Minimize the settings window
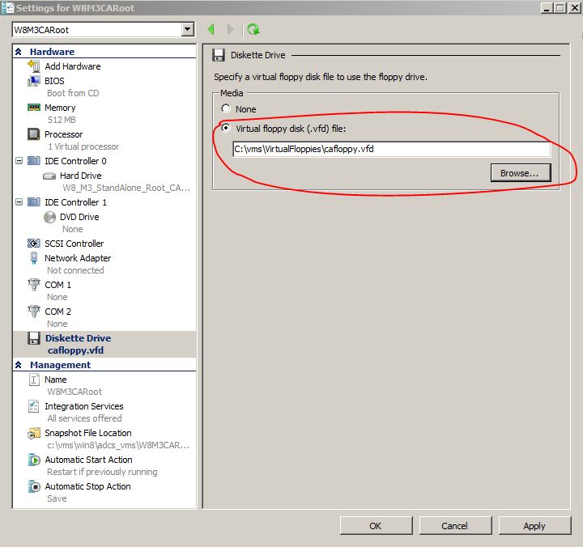Screen dimensions: 583x547 point(547,8)
